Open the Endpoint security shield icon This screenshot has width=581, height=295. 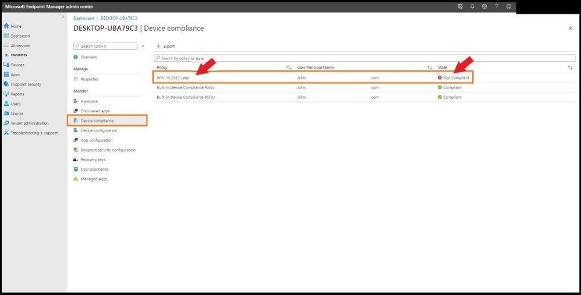tap(6, 84)
